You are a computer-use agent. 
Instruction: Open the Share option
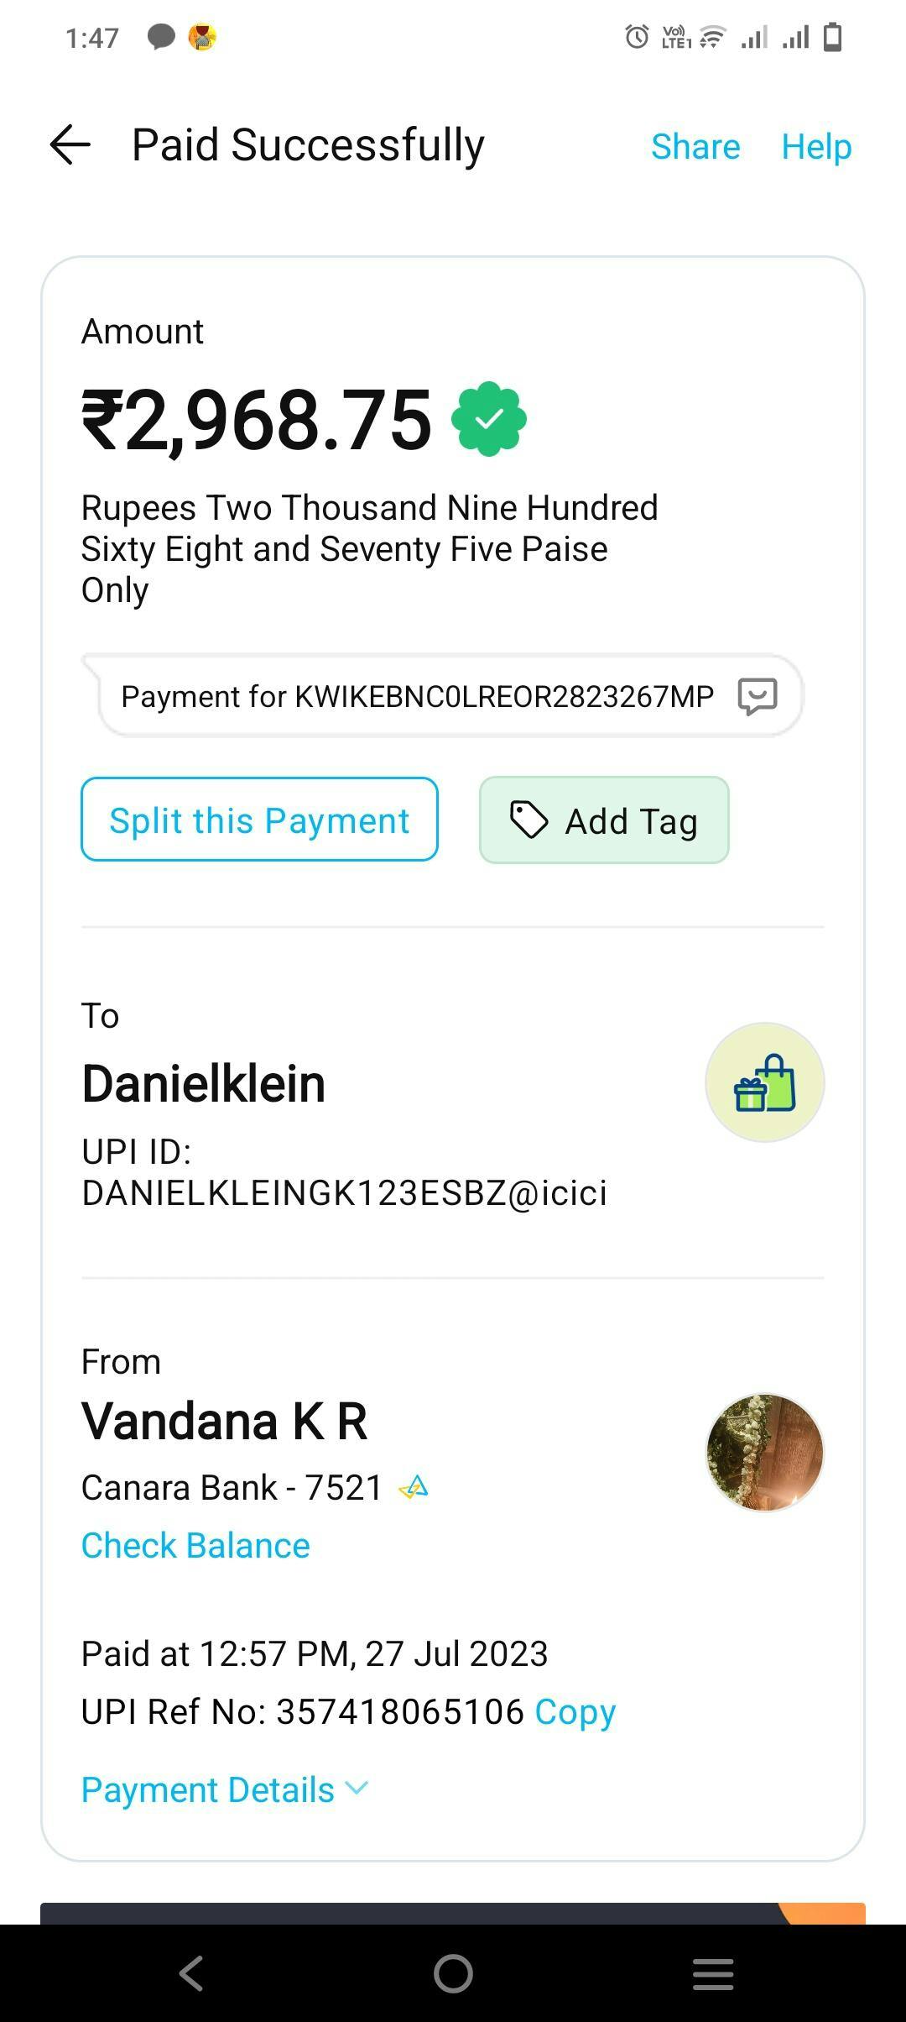(x=695, y=147)
